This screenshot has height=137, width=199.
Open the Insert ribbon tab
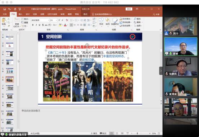tap(20, 14)
